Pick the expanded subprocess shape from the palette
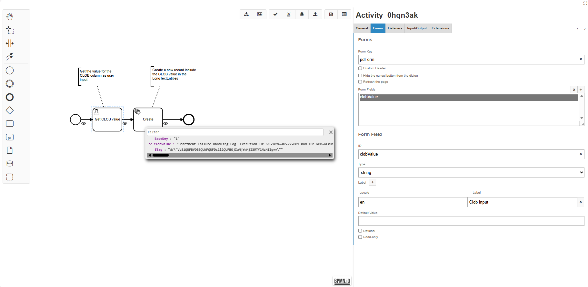Image resolution: width=588 pixels, height=287 pixels. (10, 137)
